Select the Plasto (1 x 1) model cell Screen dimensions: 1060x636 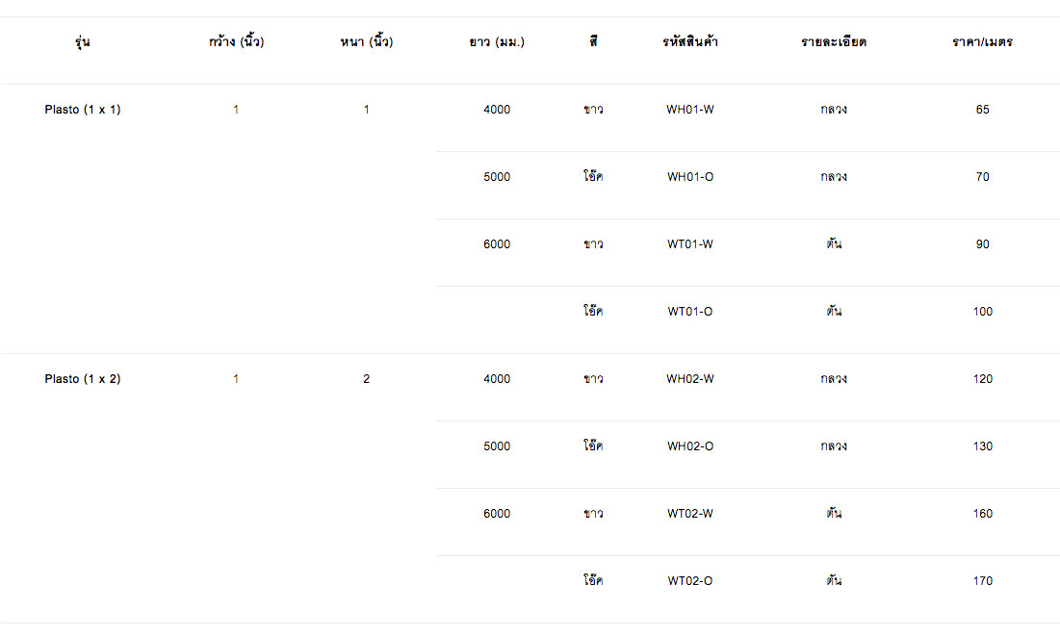point(83,110)
